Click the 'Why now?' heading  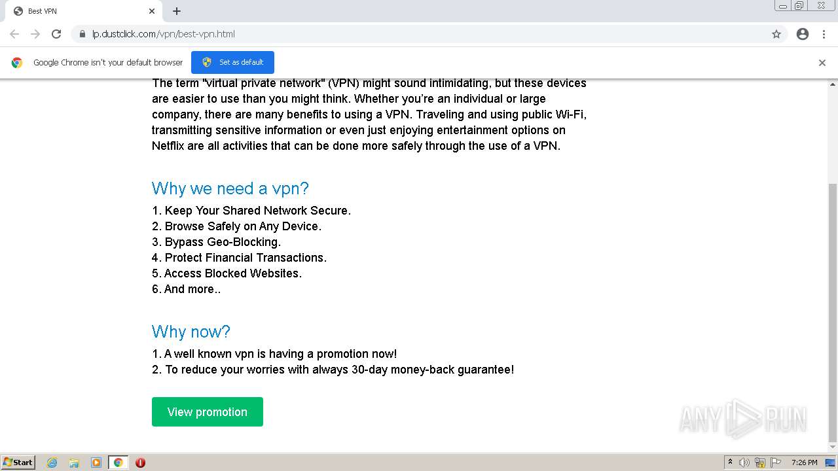(x=191, y=332)
